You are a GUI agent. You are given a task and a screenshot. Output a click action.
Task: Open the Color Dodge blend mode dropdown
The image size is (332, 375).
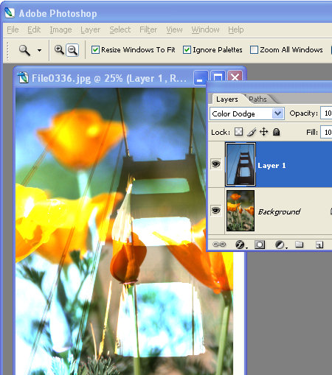pos(247,113)
